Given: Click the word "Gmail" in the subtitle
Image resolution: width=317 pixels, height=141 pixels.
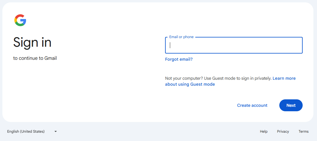Looking at the screenshot, I should 51,58.
